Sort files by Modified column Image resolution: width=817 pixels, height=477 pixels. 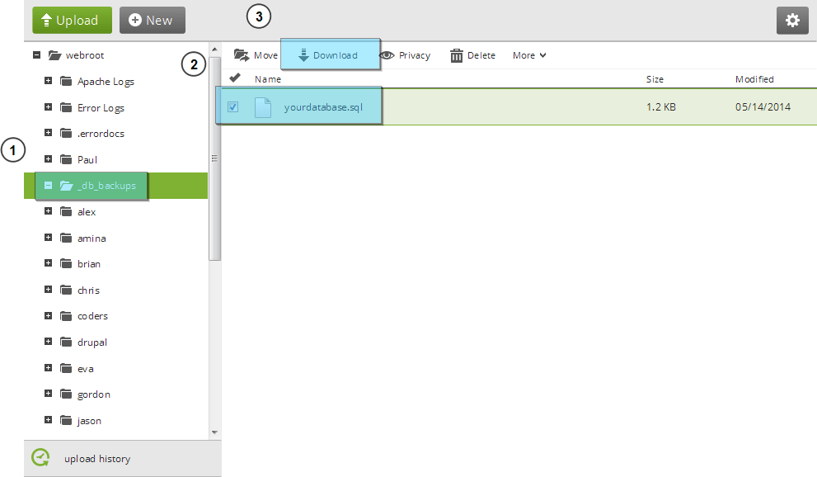[x=754, y=79]
